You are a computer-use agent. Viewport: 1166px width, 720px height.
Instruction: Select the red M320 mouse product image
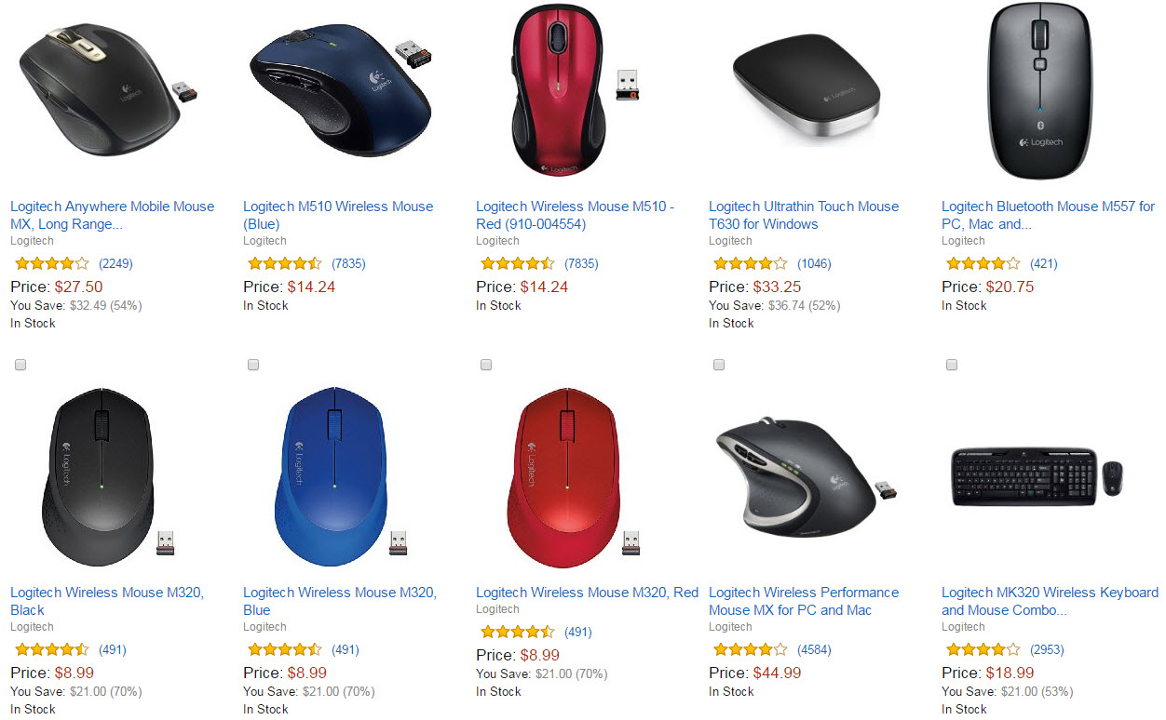pos(575,476)
